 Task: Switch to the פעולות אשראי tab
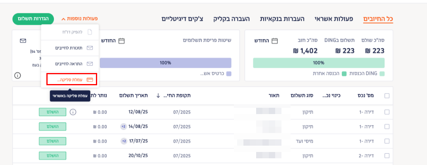point(331,19)
